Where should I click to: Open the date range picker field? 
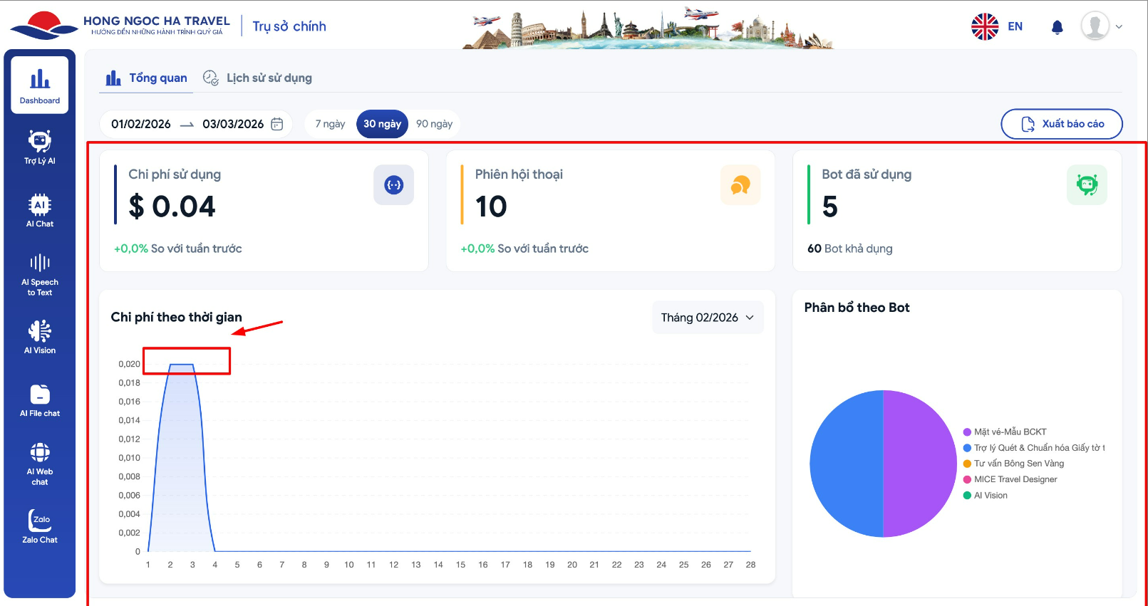pos(197,124)
